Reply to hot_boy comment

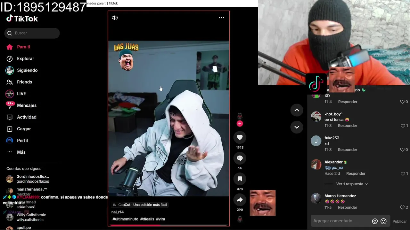click(x=348, y=126)
